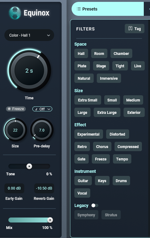The height and width of the screenshot is (238, 150).
Task: Filter by Hall space tag
Action: click(x=81, y=53)
